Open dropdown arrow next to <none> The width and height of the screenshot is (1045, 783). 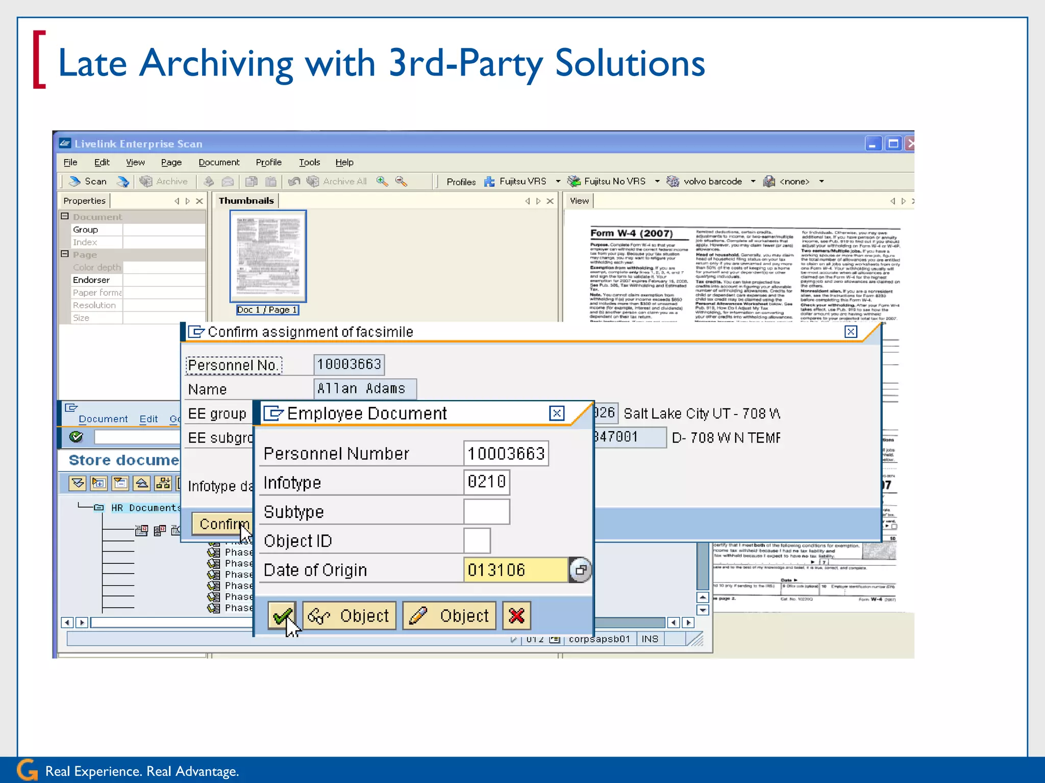822,181
